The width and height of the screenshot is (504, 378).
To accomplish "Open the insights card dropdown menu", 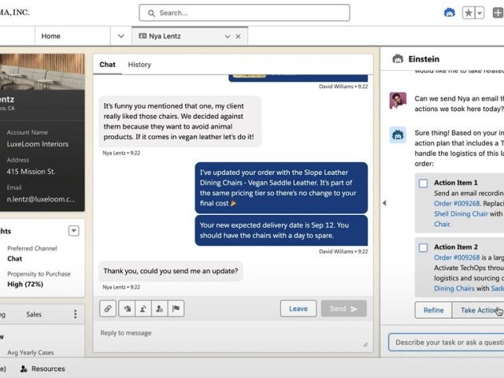I will click(73, 231).
